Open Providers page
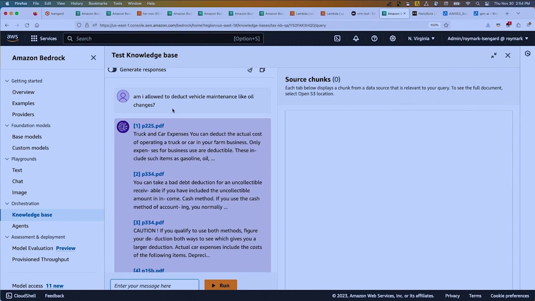Image resolution: width=535 pixels, height=301 pixels. click(x=23, y=115)
